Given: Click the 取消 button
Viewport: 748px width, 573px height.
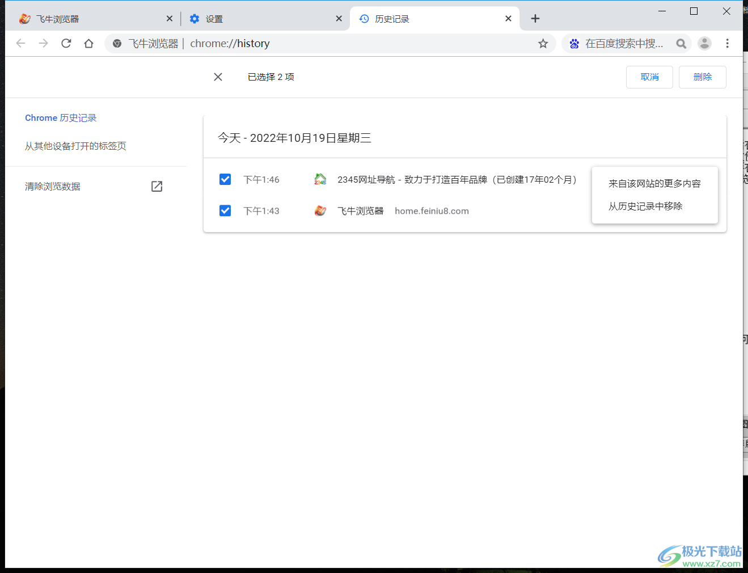Looking at the screenshot, I should (x=649, y=77).
